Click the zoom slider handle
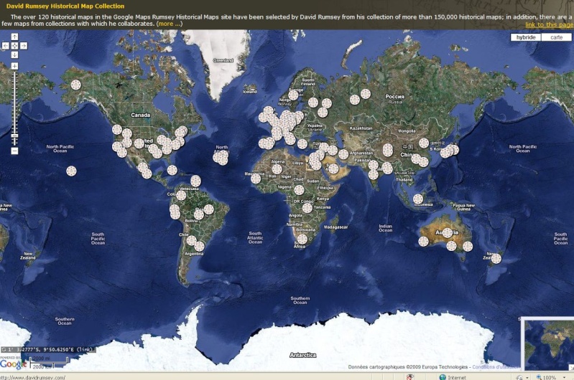Viewport: 574px width, 380px height. click(14, 136)
